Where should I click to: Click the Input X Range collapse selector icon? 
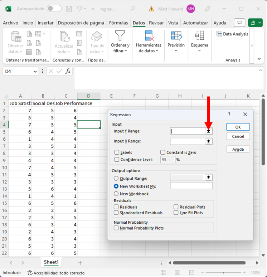209,141
